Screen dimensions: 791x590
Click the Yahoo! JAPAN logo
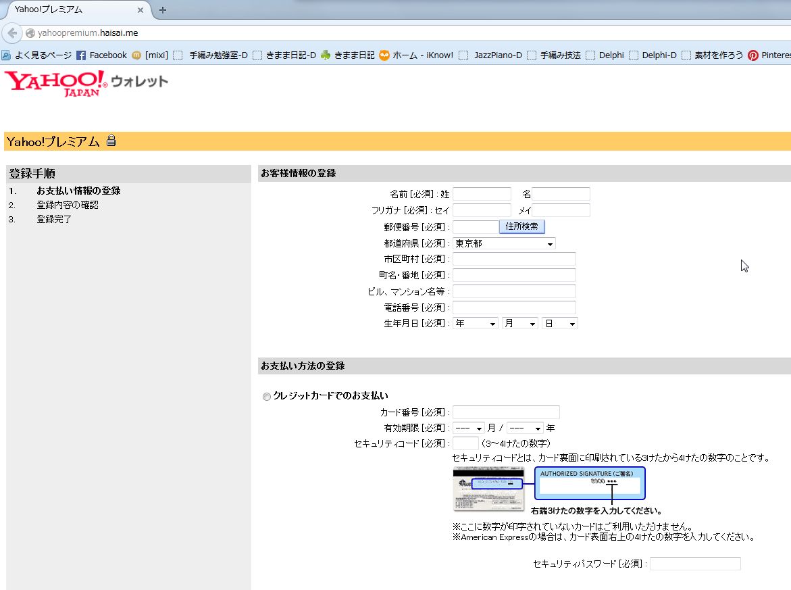coord(56,83)
